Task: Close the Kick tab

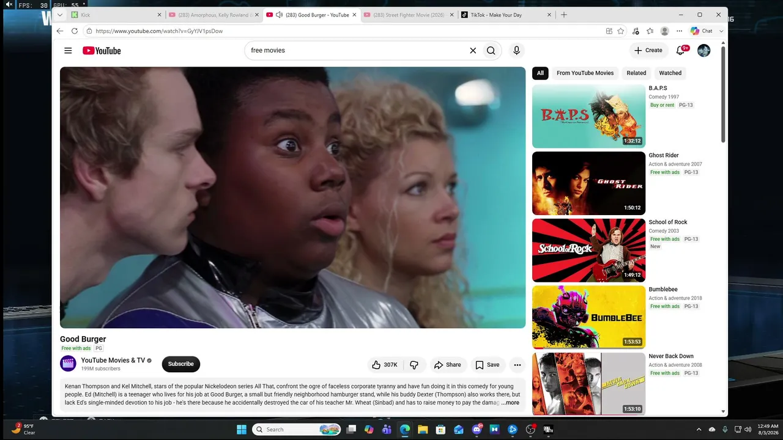Action: tap(160, 15)
